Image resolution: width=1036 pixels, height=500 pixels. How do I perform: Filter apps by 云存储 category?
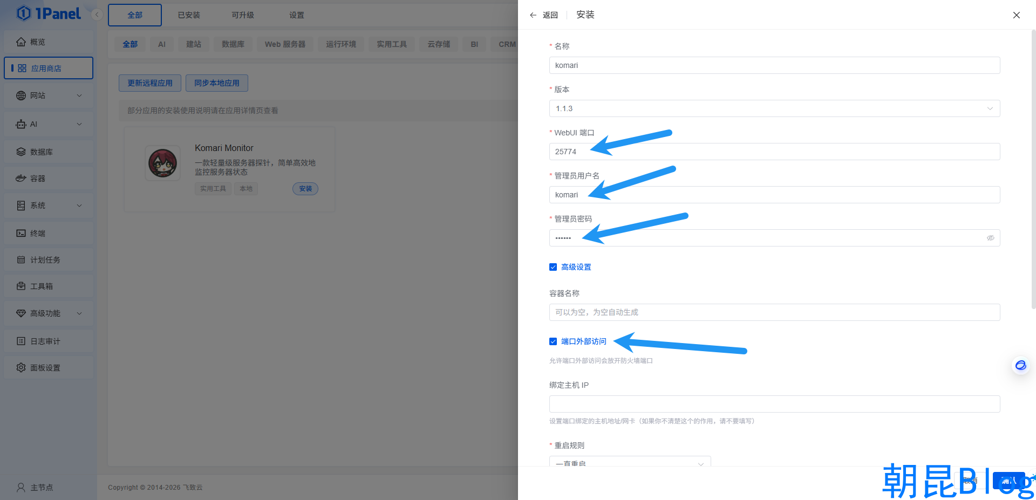pos(439,44)
